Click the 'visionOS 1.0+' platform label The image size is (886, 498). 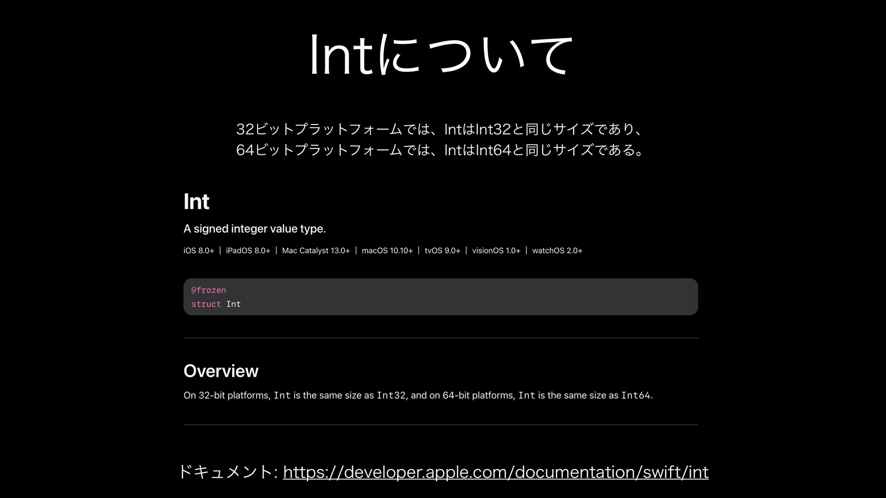(x=496, y=251)
